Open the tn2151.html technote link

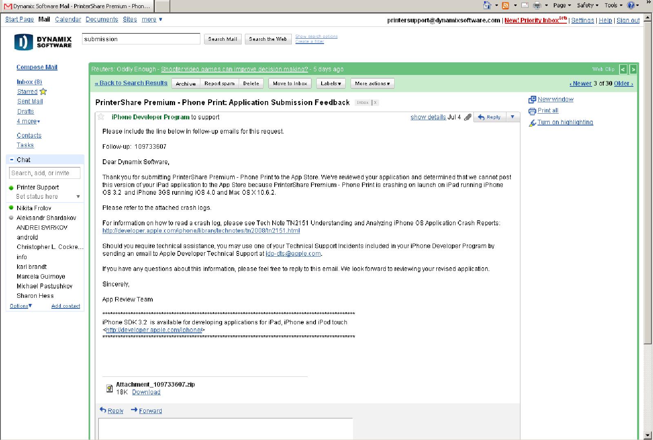click(201, 231)
